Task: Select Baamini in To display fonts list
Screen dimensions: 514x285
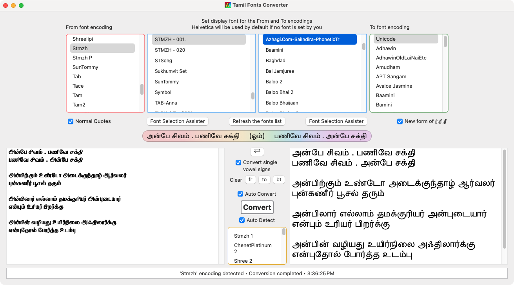Action: 310,50
